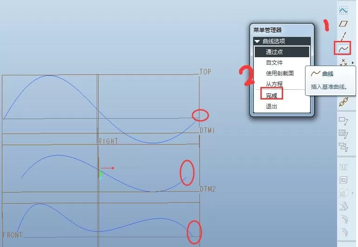Collapse the 曲线选项 section triangle

pos(257,41)
